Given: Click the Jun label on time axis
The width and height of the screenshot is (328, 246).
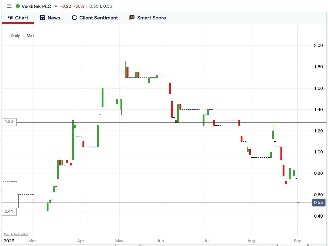Looking at the screenshot, I should click(x=161, y=241).
